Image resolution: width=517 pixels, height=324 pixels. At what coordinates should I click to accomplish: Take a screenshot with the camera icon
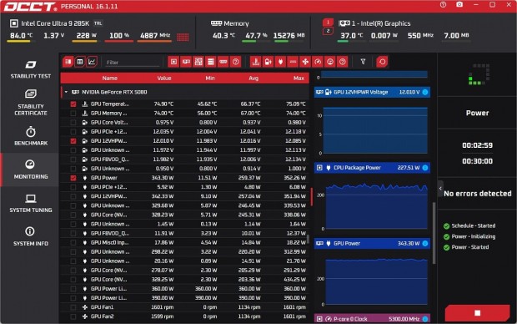459,5
